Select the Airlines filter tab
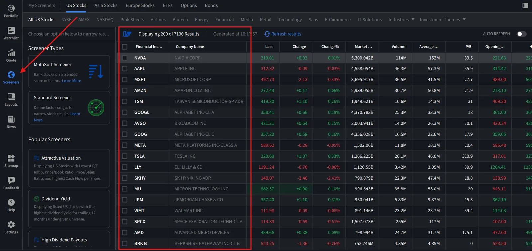Image resolution: width=532 pixels, height=251 pixels. (x=158, y=20)
